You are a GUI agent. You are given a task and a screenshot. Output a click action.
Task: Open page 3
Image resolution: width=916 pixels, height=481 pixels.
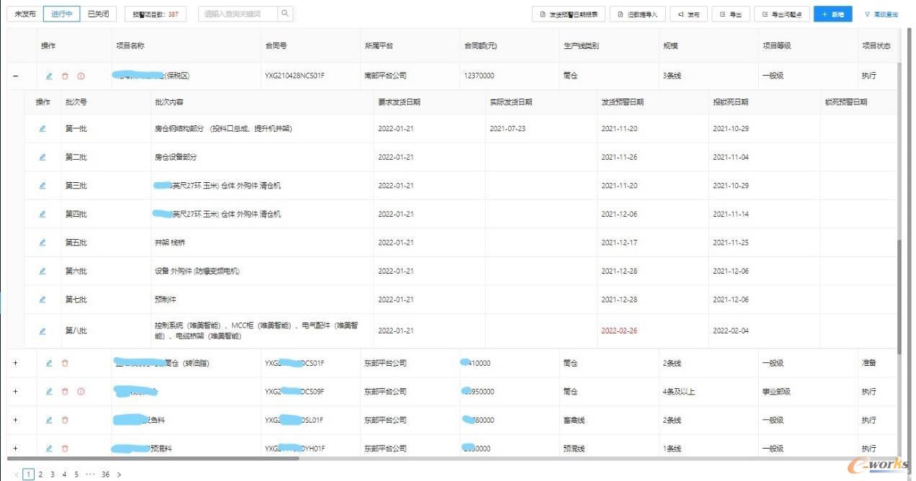pos(52,475)
